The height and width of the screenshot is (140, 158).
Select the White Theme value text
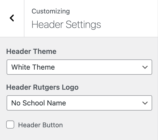pos(33,67)
